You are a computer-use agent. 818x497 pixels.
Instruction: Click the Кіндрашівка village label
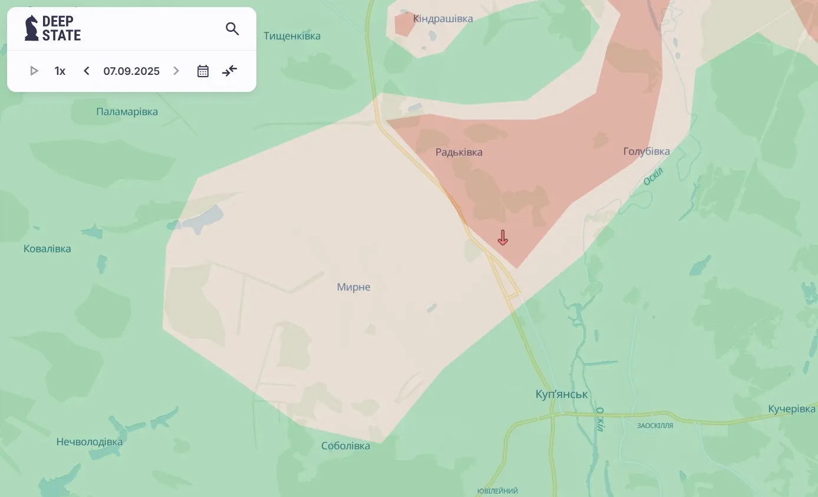pos(443,19)
